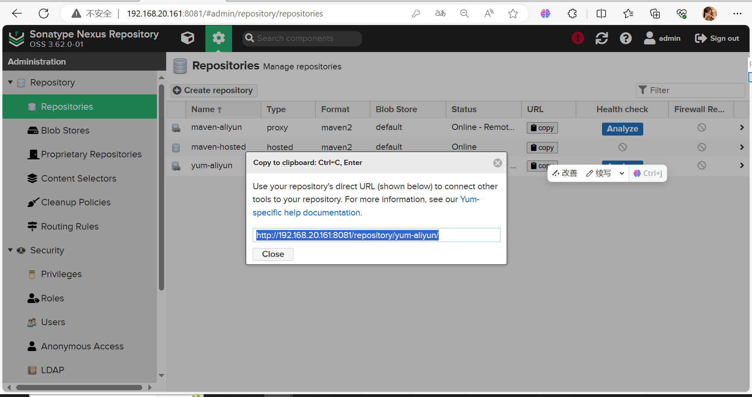Collapse the Security tree node
752x397 pixels.
pyautogui.click(x=11, y=250)
